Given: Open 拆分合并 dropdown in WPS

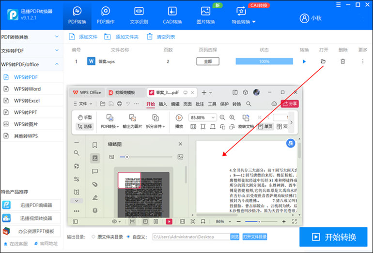Looking at the screenshot, I should pyautogui.click(x=155, y=121).
